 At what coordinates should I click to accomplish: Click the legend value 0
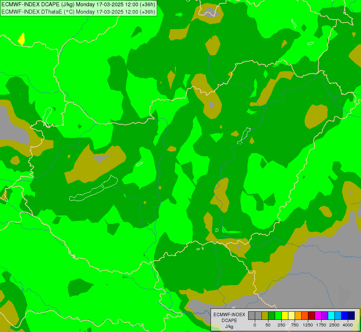tap(255, 325)
